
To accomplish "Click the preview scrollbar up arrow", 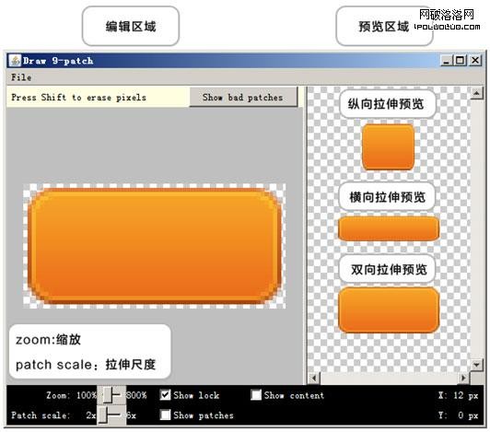I will (476, 93).
